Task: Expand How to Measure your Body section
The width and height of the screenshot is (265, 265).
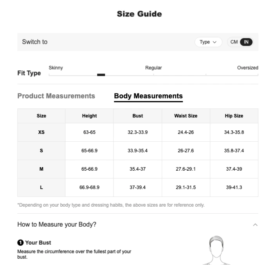Action: (138, 225)
